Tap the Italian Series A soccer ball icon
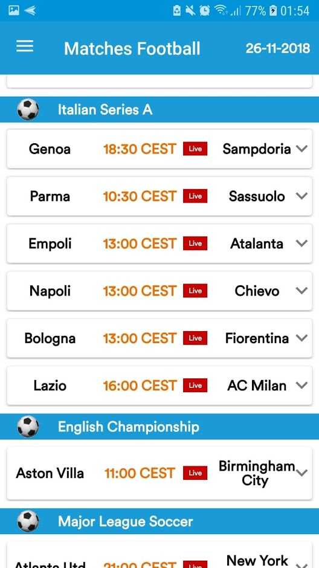This screenshot has height=568, width=319. [28, 109]
